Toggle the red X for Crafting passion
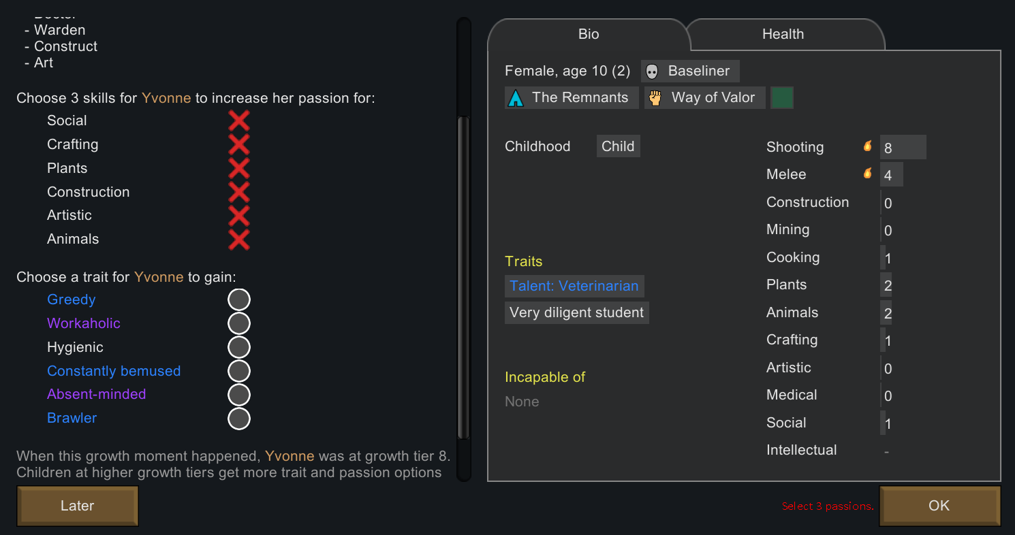The image size is (1015, 535). coord(238,145)
